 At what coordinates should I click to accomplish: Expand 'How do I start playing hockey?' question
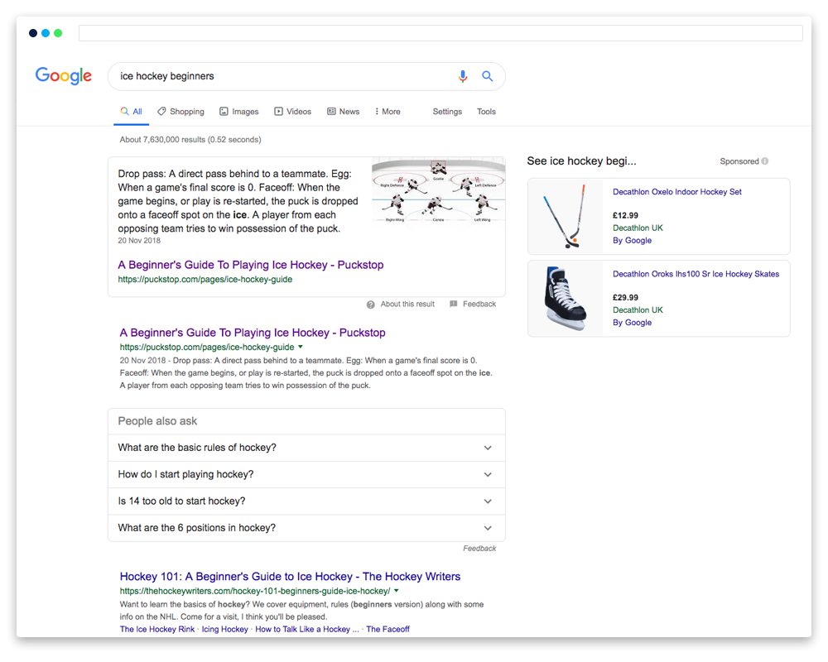(488, 475)
